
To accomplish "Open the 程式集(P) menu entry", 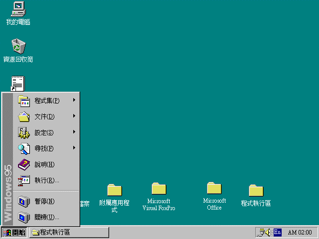I will click(x=46, y=101).
